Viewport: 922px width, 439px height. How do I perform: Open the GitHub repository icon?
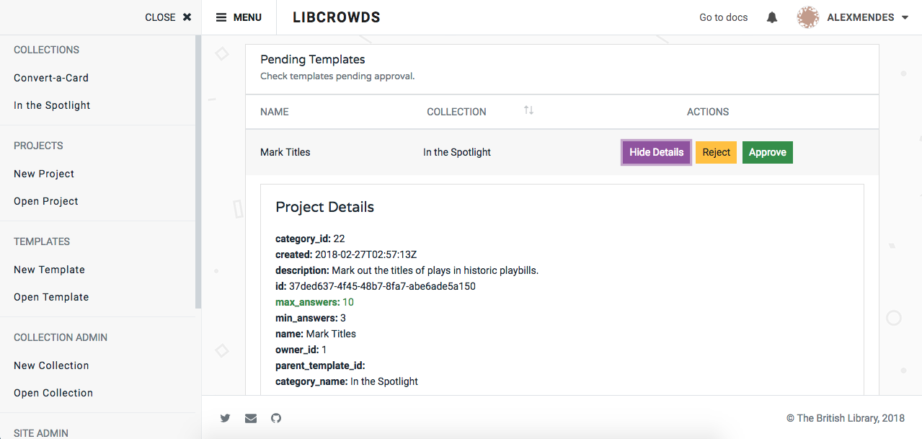(x=276, y=418)
